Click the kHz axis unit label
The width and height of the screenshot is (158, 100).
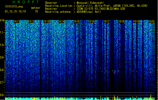pos(2,20)
